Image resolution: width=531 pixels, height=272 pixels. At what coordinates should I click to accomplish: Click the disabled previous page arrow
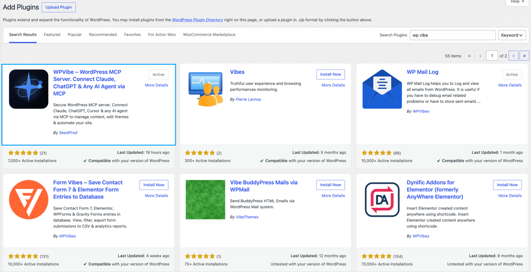pyautogui.click(x=480, y=56)
